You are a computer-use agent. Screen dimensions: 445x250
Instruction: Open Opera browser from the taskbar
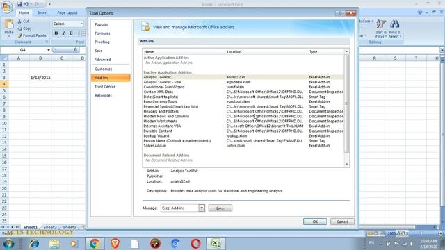point(195,244)
